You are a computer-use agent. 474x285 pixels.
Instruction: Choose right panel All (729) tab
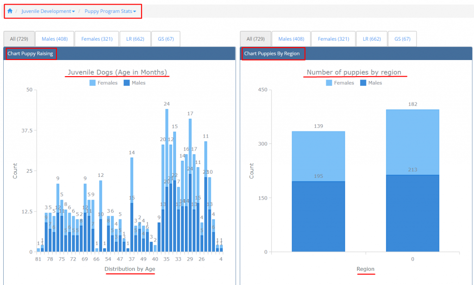256,39
